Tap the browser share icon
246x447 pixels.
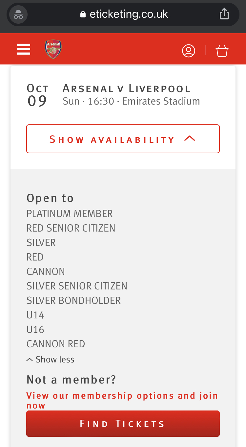pyautogui.click(x=224, y=14)
